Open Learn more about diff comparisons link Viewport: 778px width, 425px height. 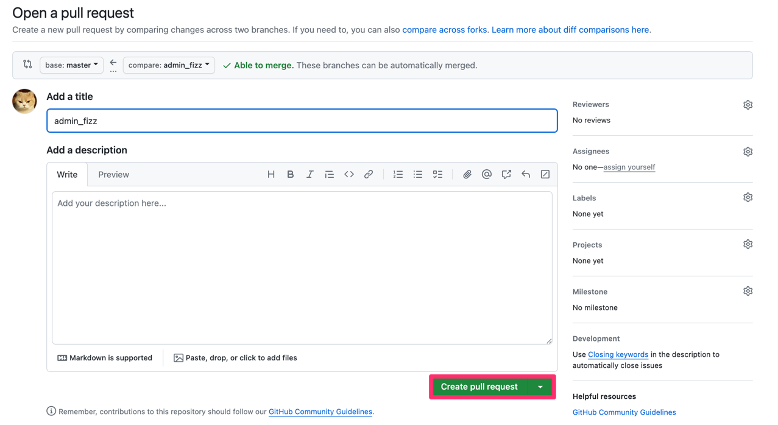570,29
